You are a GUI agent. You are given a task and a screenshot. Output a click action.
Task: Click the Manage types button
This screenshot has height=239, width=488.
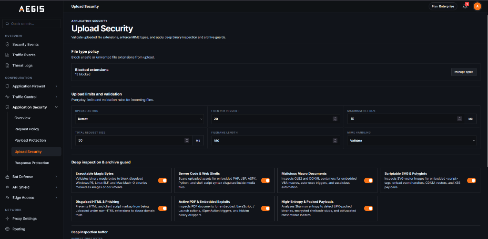click(x=464, y=72)
